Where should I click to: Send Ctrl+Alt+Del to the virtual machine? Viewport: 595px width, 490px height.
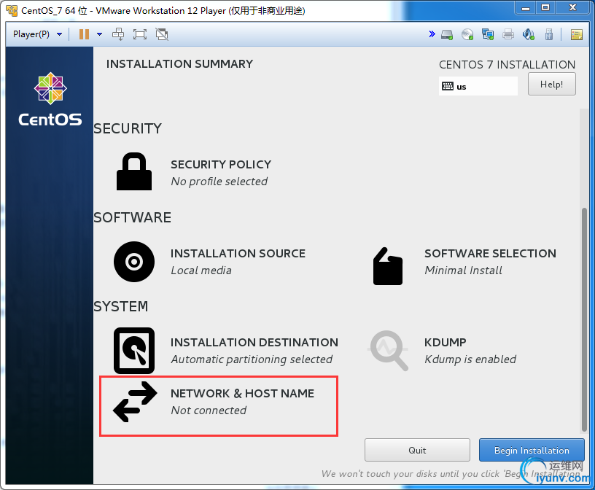pyautogui.click(x=118, y=34)
